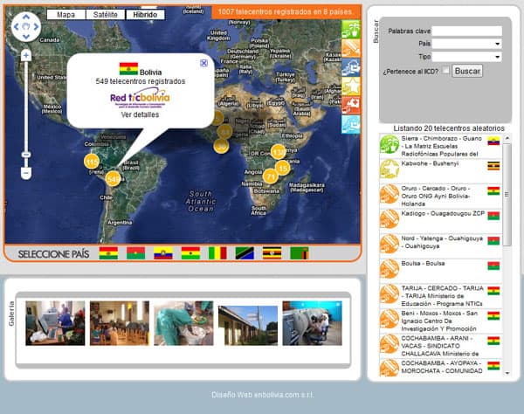Open the COCHABAMBA - ARANI - VACAS entry

point(441,346)
